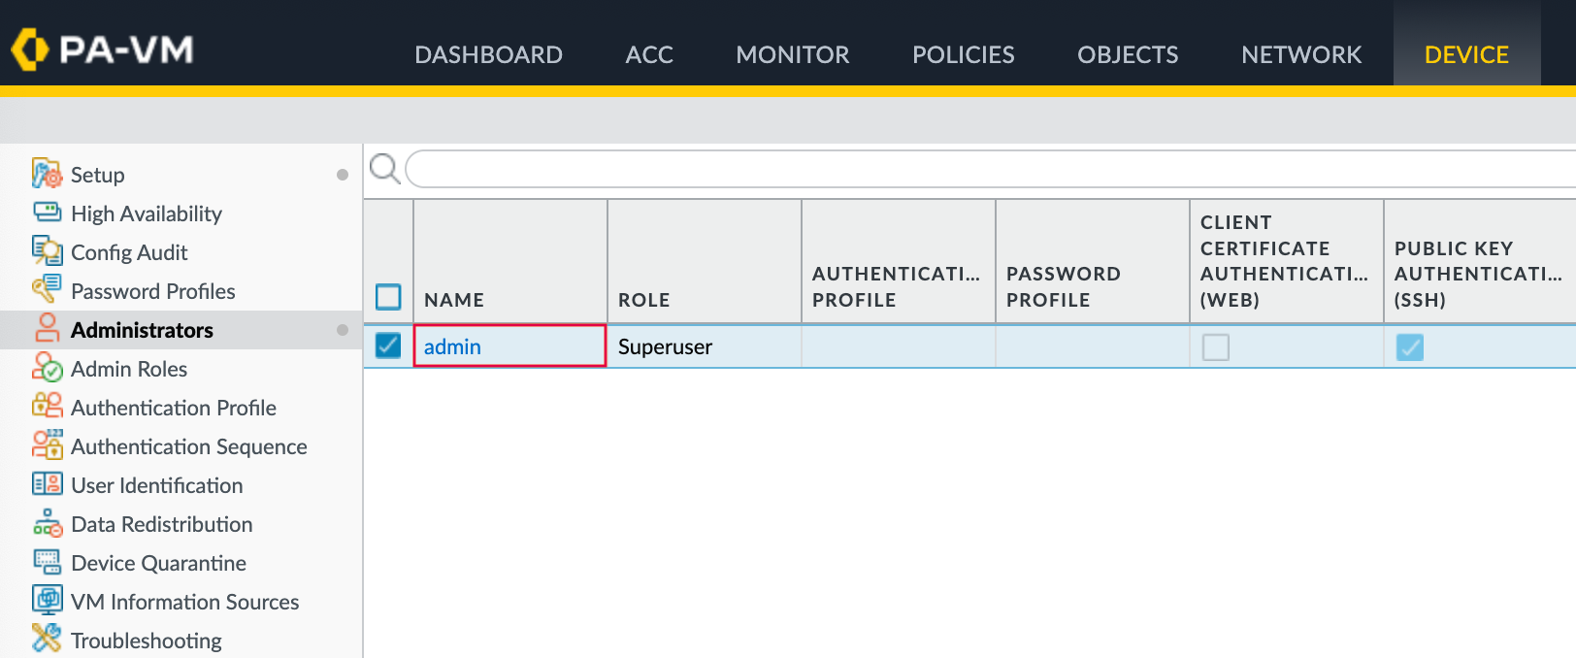
Task: Click the Config Audit icon
Action: [47, 251]
